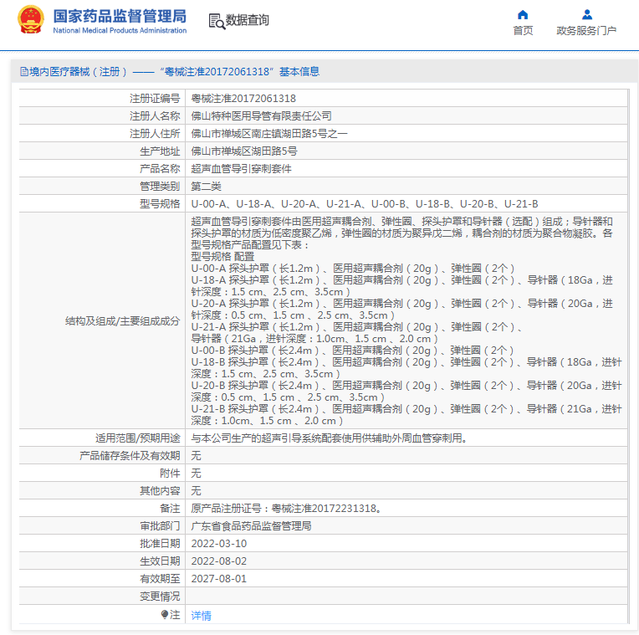Click remark 原产品注册证号：粤械注准20172231318

(286, 508)
